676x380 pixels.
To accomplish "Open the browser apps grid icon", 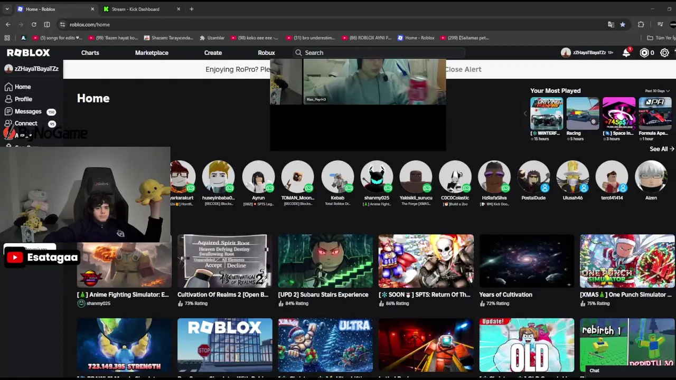I will [7, 38].
